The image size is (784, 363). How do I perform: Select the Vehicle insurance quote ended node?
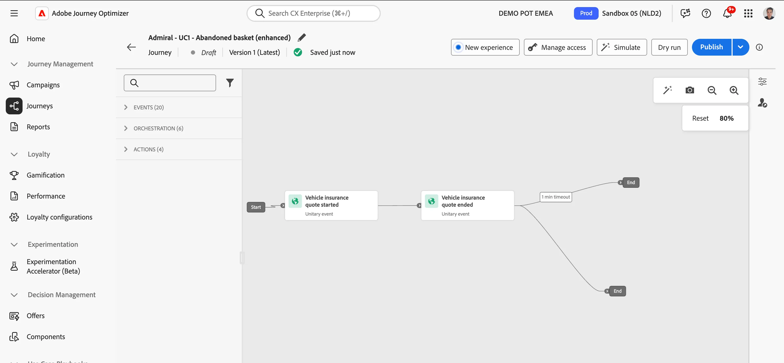pos(468,206)
